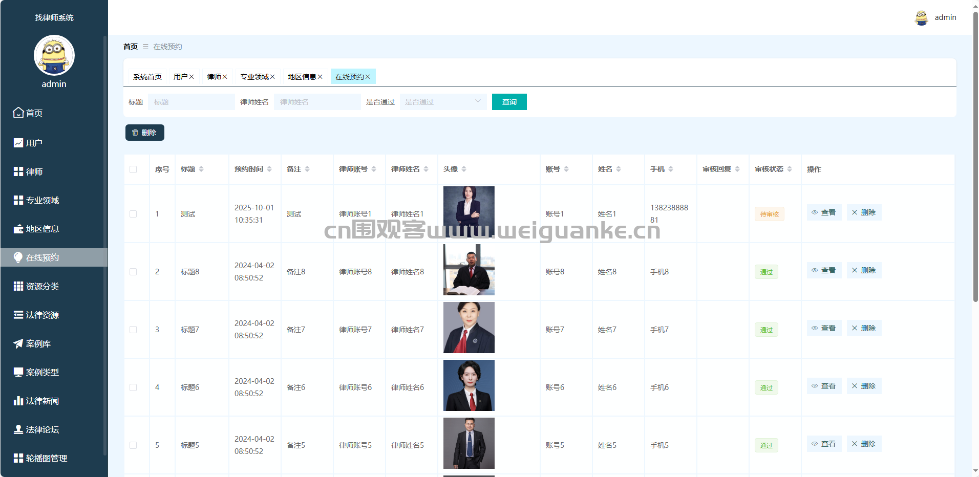Check the checkbox for row 1
The width and height of the screenshot is (979, 477).
coord(133,214)
